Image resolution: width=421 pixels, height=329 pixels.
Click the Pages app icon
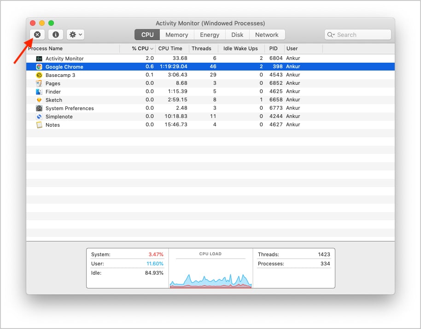tap(40, 83)
